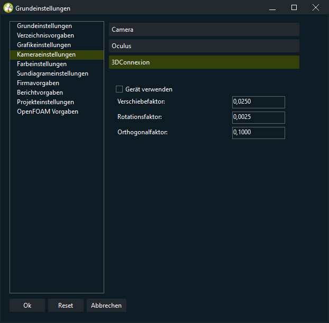Click the Reset button

point(66,305)
